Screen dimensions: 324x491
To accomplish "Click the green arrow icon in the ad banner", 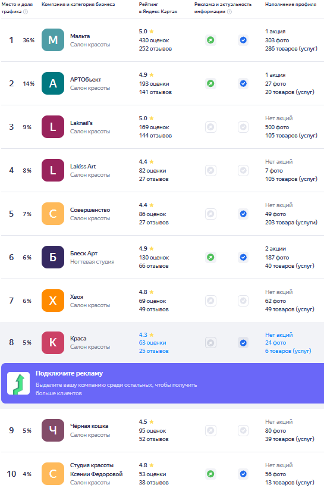I will 18,383.
